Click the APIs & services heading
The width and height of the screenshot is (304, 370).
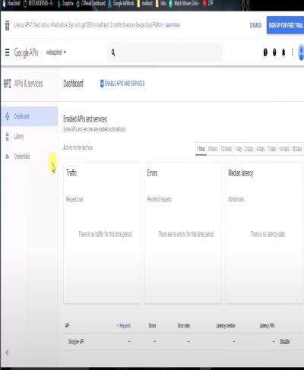[28, 84]
